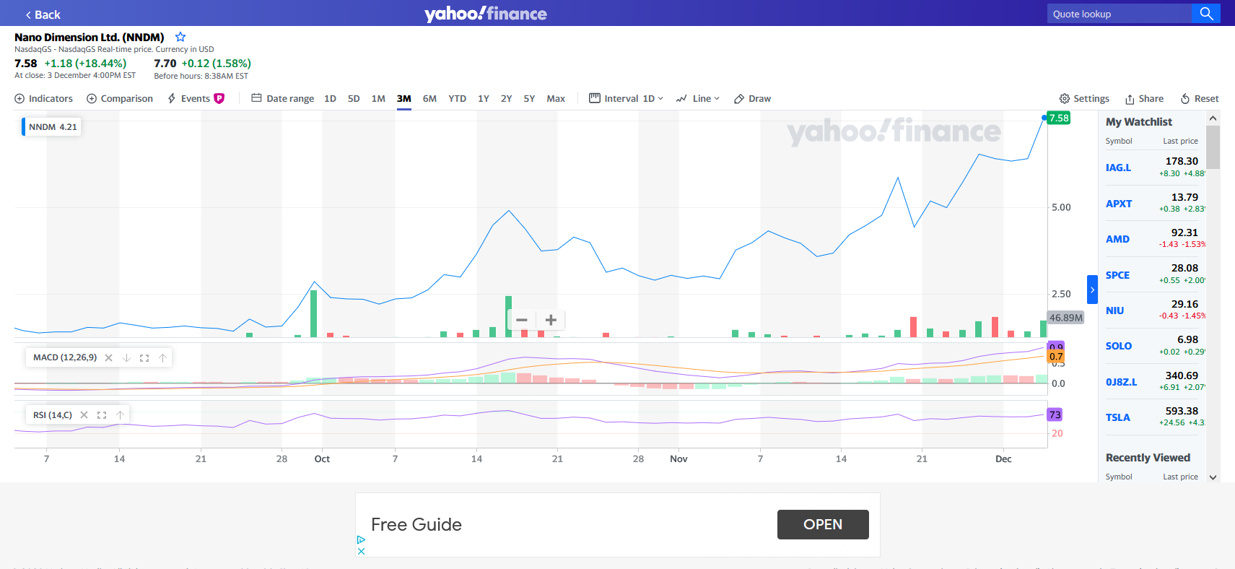Open the Date range picker

pyautogui.click(x=283, y=98)
